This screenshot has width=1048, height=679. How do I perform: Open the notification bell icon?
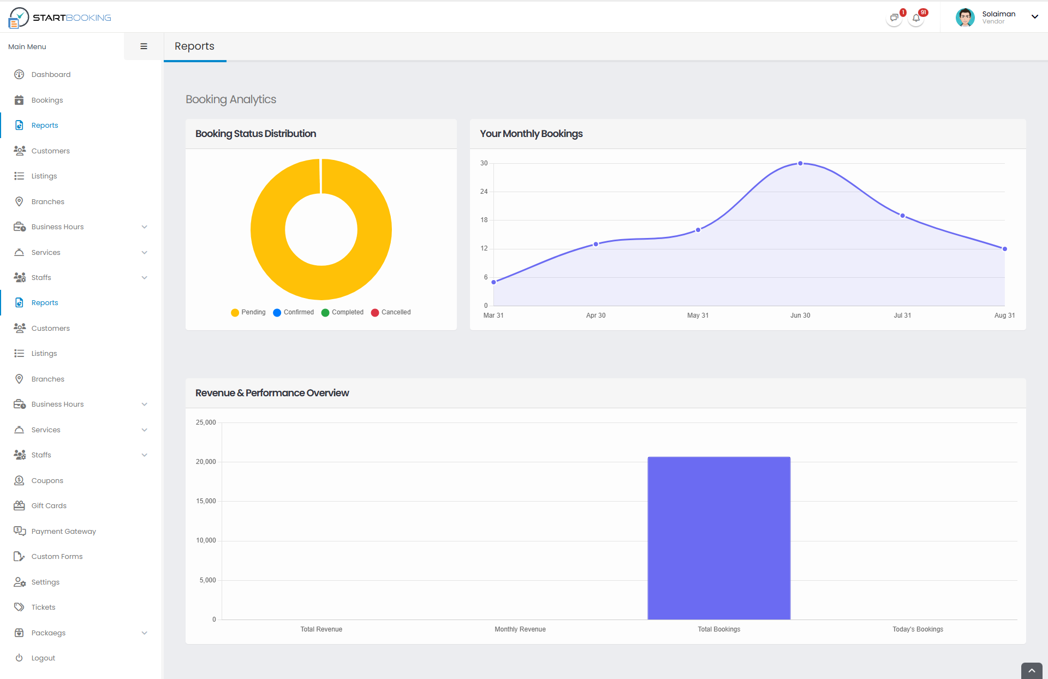pos(916,18)
